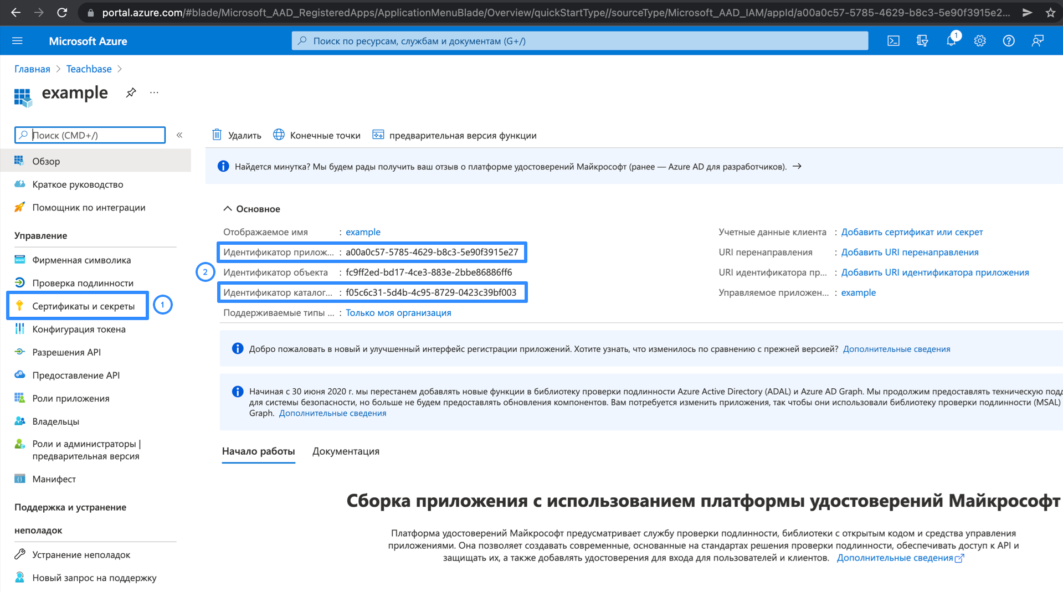
Task: Bookmark the page with the star icon
Action: (1050, 12)
